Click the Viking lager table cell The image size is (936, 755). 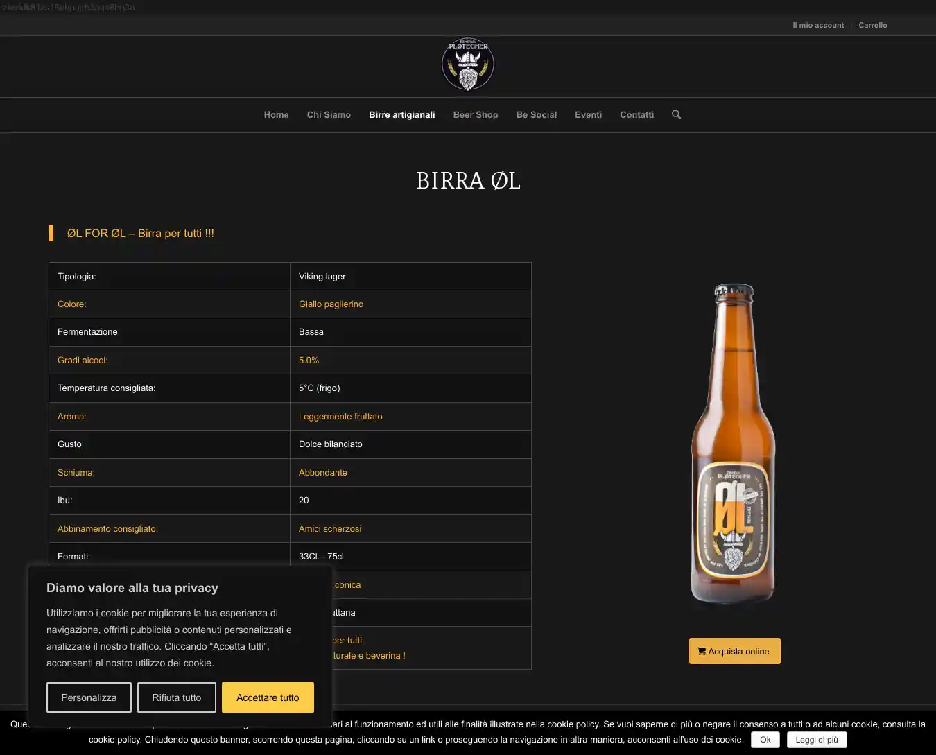click(410, 276)
